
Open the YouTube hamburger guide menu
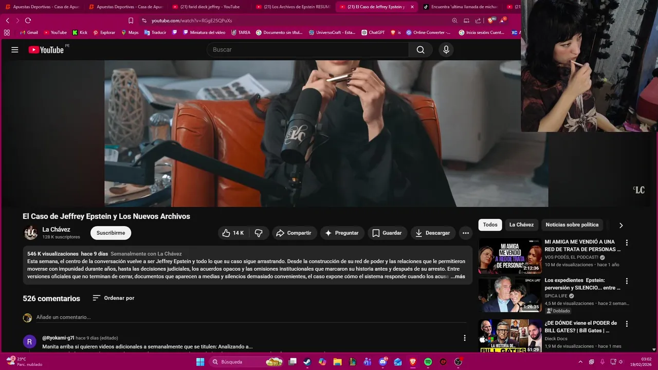tap(15, 50)
